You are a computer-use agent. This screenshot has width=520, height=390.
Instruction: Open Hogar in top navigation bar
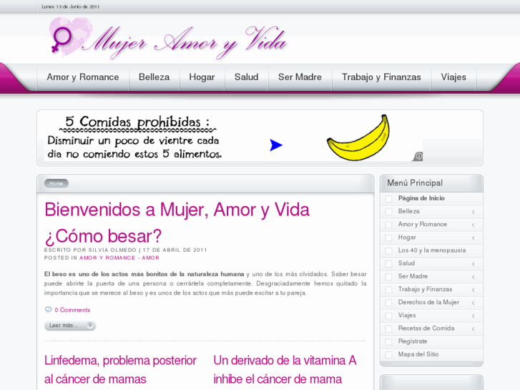(x=202, y=77)
